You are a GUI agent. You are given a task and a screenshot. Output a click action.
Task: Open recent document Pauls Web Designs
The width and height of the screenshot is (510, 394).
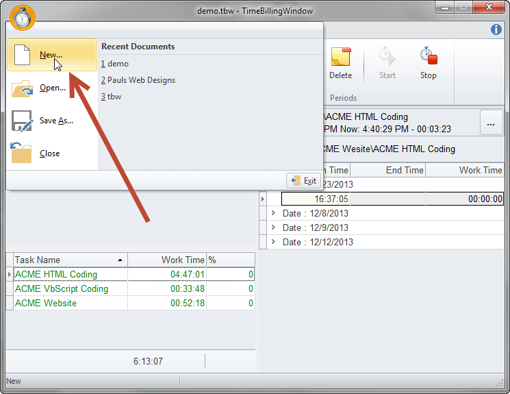coord(138,80)
